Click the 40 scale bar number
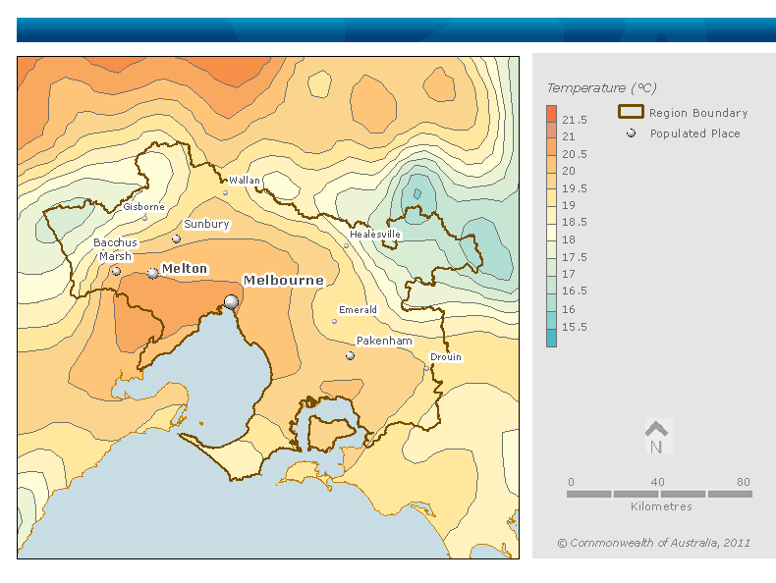This screenshot has width=776, height=583. pos(657,482)
